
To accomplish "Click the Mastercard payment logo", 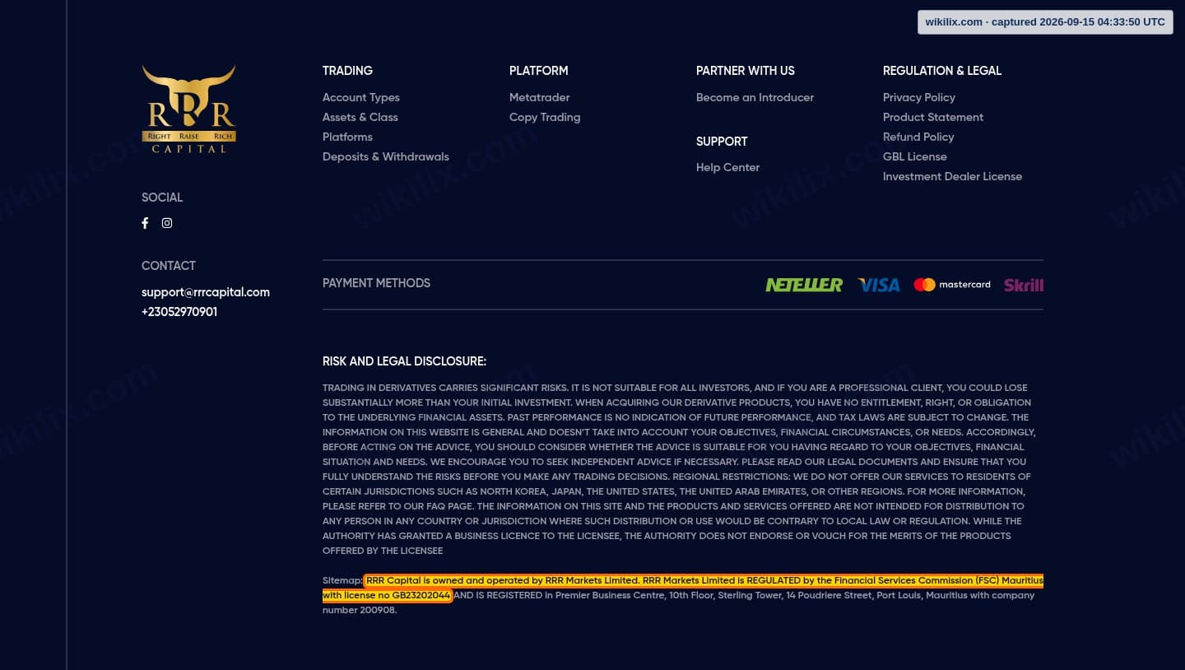I will tap(952, 285).
